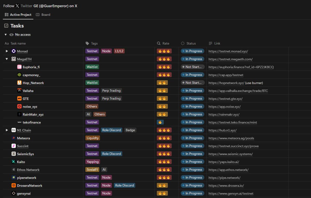This screenshot has height=198, width=311.
Task: Open the Kaito In Progress status
Action: (193, 162)
